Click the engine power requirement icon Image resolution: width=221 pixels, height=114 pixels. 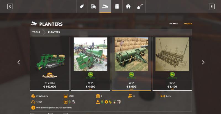(x=33, y=96)
